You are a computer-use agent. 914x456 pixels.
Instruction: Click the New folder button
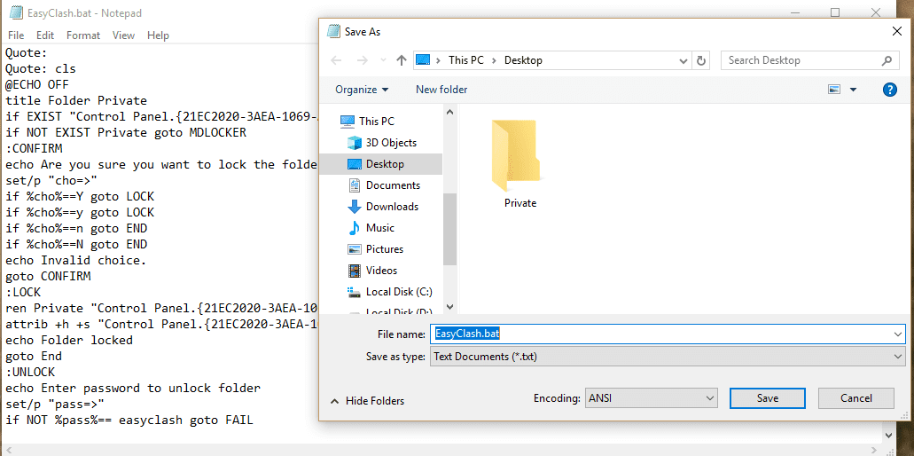point(441,90)
